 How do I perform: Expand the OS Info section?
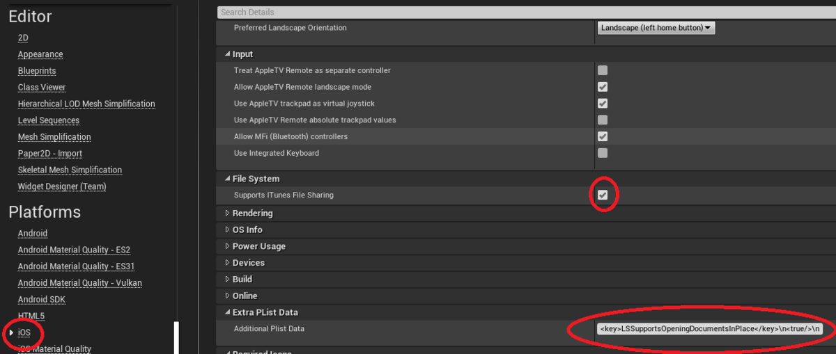[x=227, y=230]
